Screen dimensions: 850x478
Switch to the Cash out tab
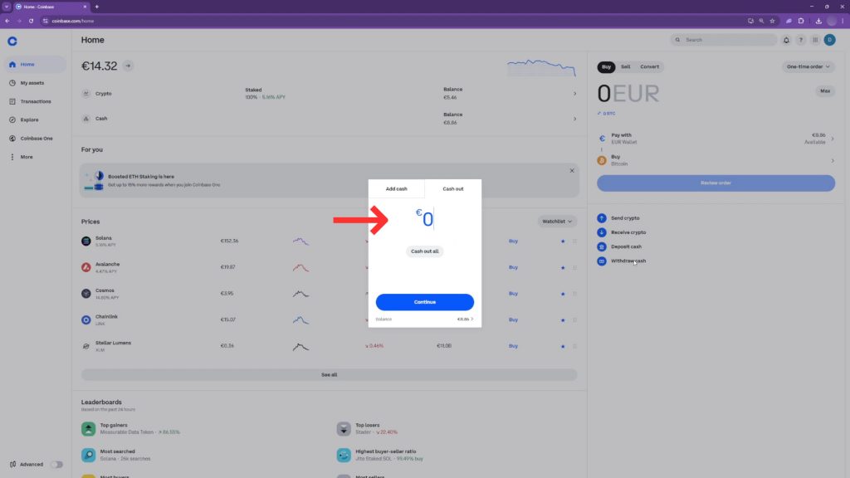[x=453, y=188]
